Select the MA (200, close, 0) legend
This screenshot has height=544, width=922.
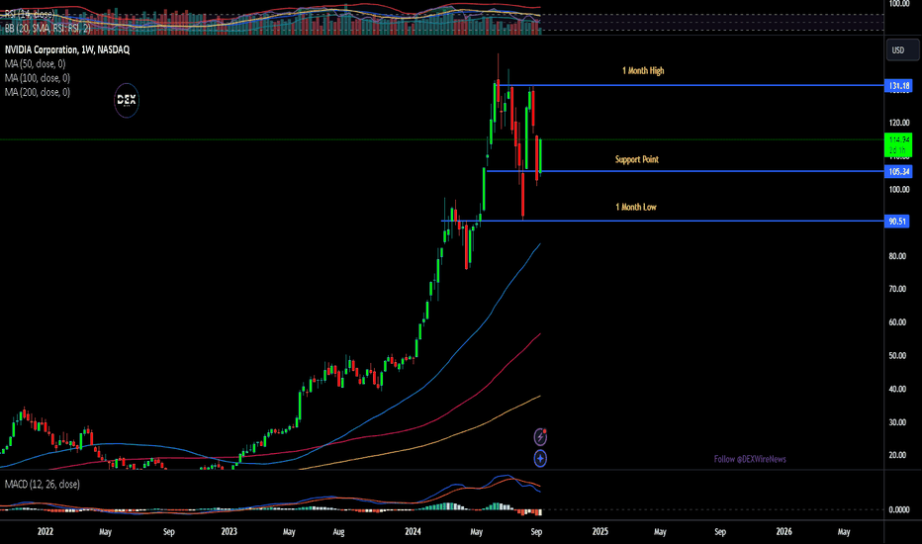click(x=38, y=92)
